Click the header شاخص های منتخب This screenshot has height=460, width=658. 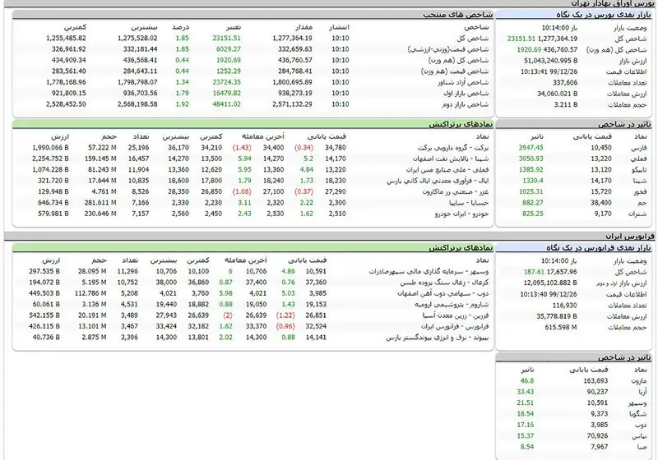[457, 15]
